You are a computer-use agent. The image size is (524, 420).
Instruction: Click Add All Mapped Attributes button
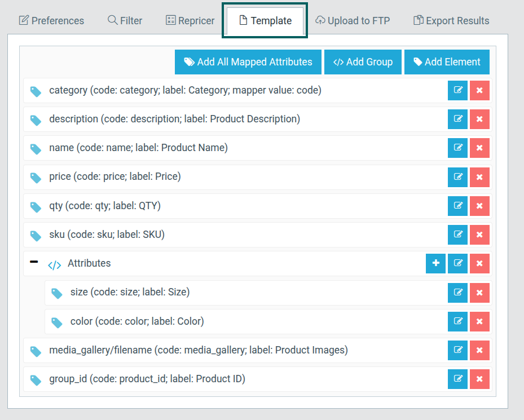tap(248, 62)
